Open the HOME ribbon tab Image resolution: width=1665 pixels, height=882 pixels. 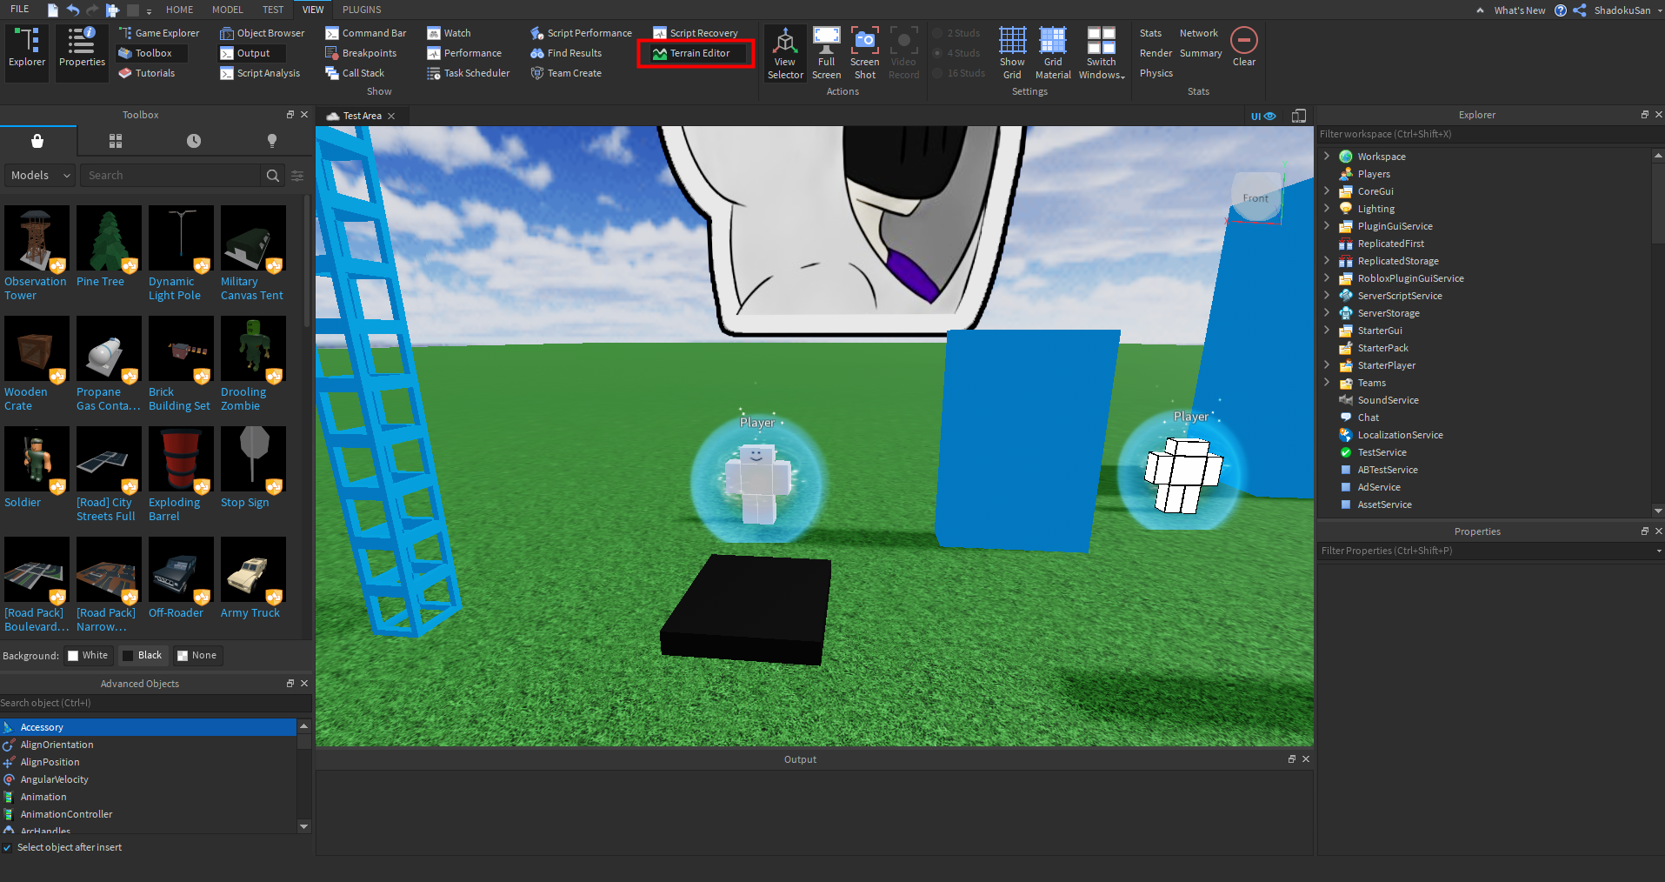[x=180, y=10]
